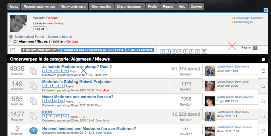The image size is (271, 136).
Task: Open page 15 of Raising Malawi topic
Action: (61, 86)
